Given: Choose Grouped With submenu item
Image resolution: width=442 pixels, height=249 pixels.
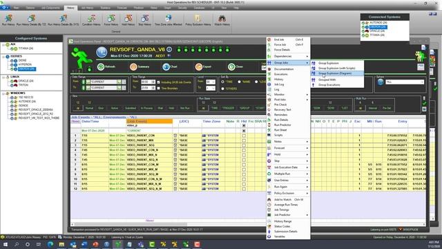Looking at the screenshot, I should click(x=337, y=80).
